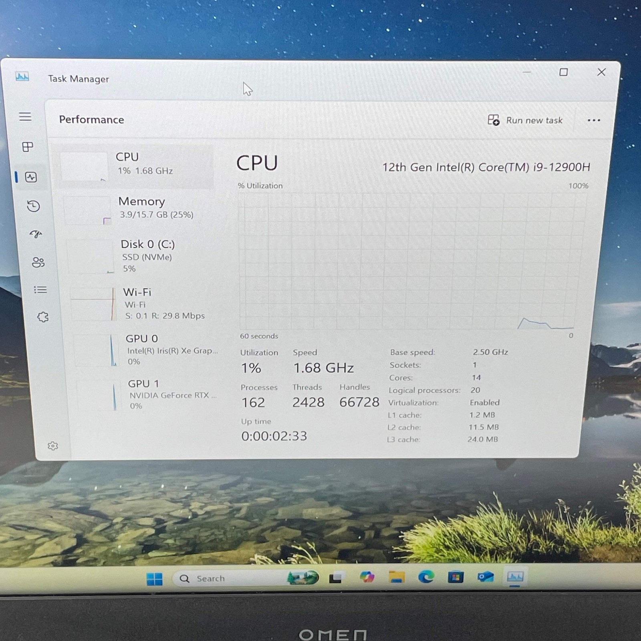Click the Wi-Fi mini graph thumbnail
This screenshot has height=641, width=641.
(94, 304)
